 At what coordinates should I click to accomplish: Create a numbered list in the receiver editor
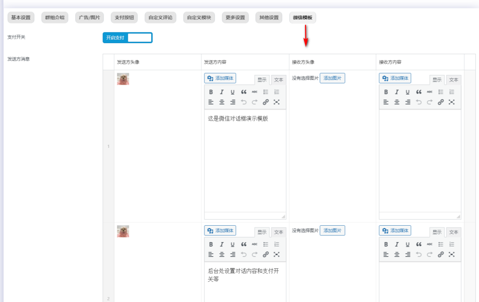pyautogui.click(x=451, y=92)
